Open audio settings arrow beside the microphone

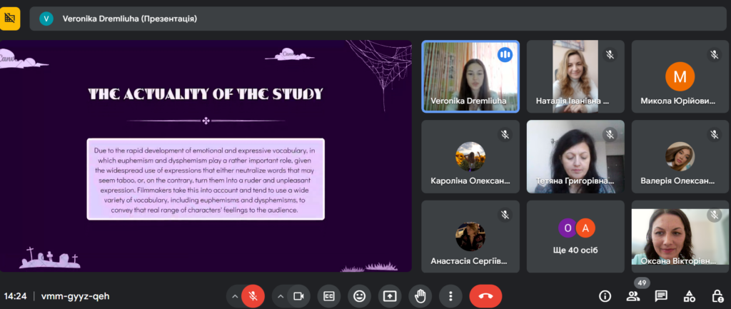(x=234, y=295)
